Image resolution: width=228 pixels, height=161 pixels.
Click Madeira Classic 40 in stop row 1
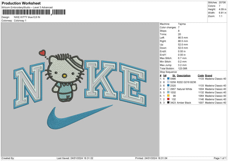215,79
